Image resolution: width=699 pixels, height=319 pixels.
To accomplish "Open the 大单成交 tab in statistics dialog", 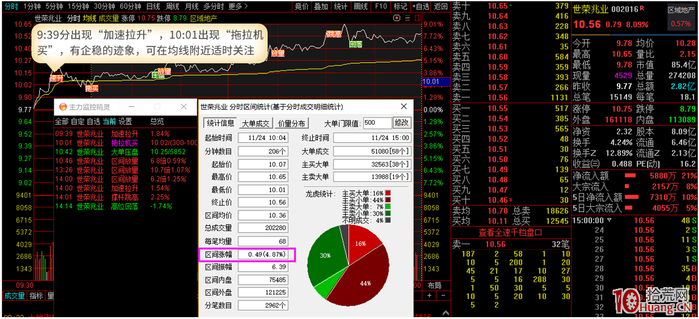I will coord(256,123).
